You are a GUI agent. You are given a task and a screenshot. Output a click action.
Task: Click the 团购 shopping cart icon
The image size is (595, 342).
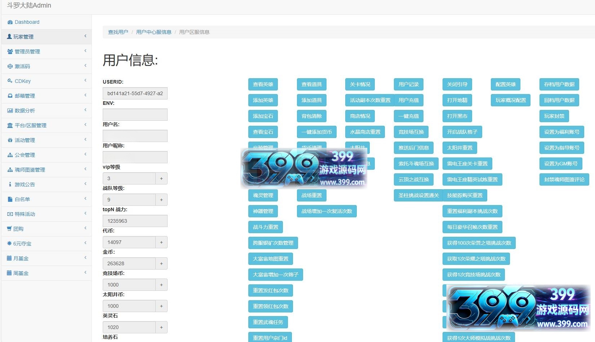pyautogui.click(x=10, y=228)
